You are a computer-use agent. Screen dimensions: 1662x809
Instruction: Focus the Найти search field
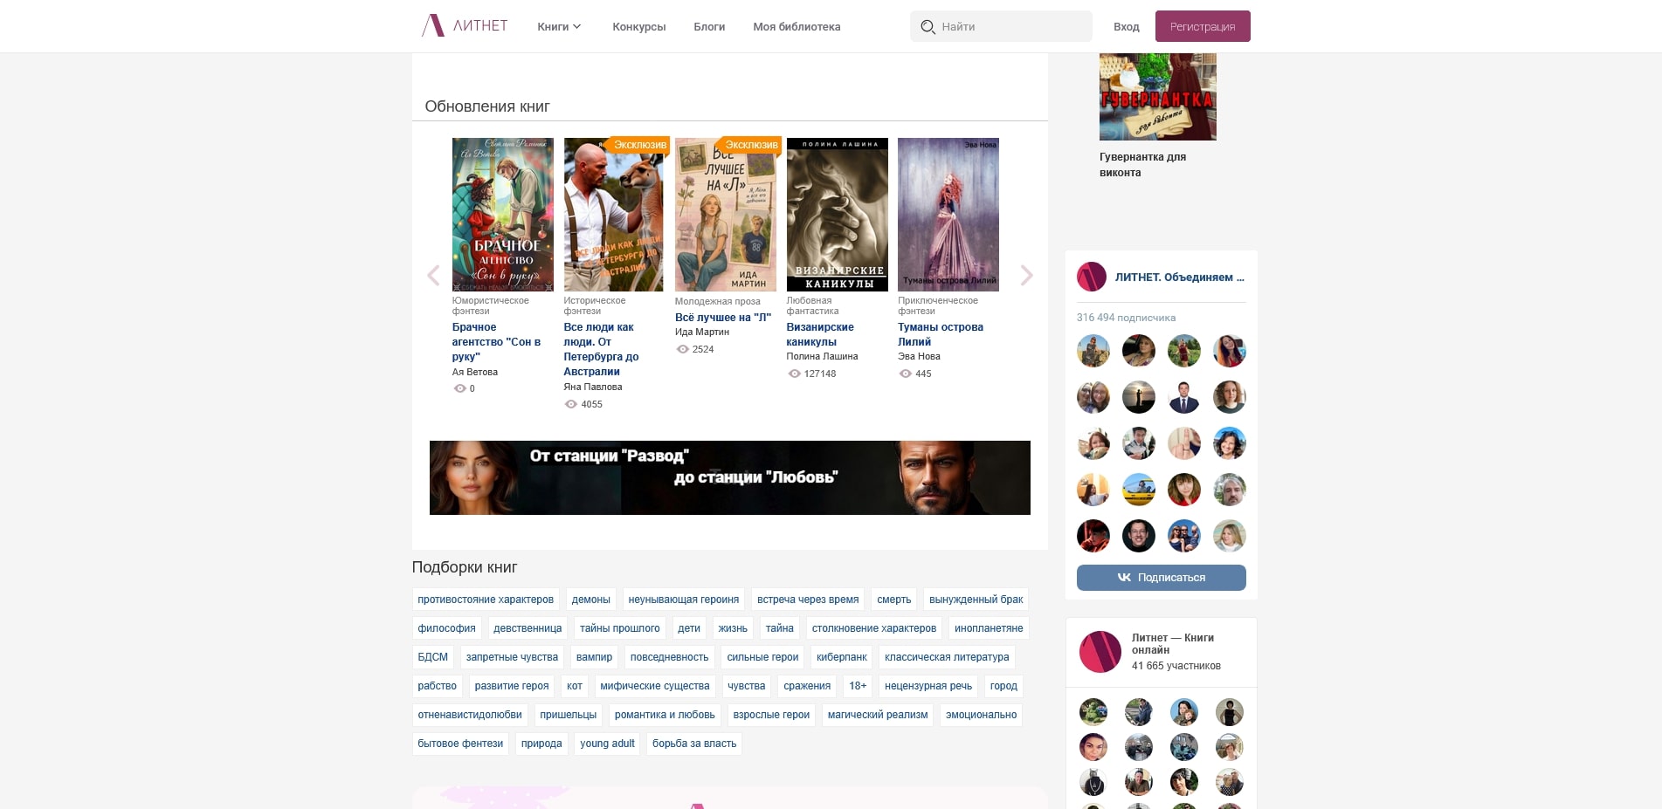point(1009,27)
